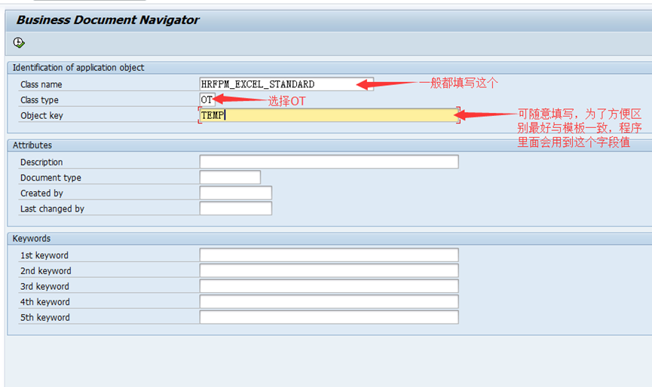The width and height of the screenshot is (652, 387).
Task: Click the '3rd keyword' label text
Action: click(44, 287)
